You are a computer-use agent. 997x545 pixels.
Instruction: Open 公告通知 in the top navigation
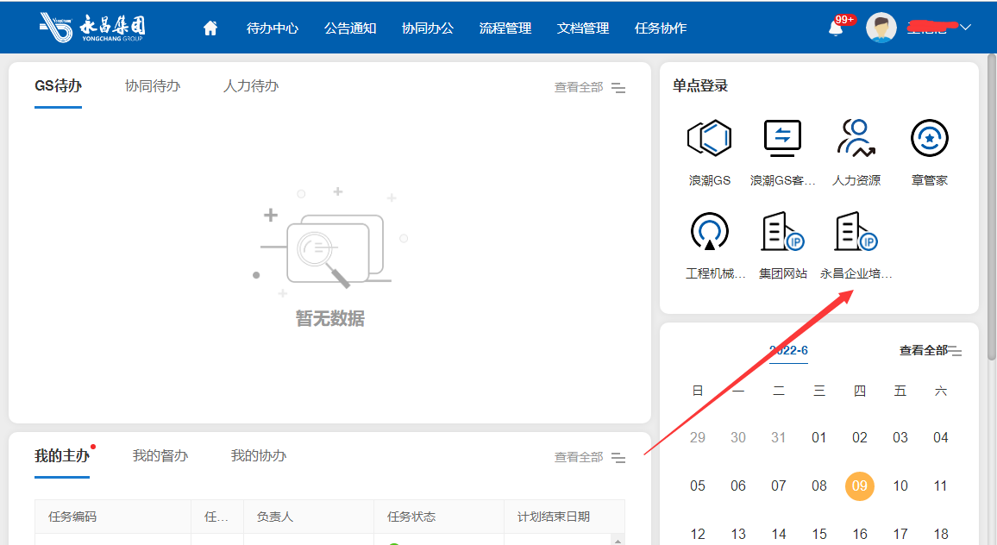pos(350,28)
